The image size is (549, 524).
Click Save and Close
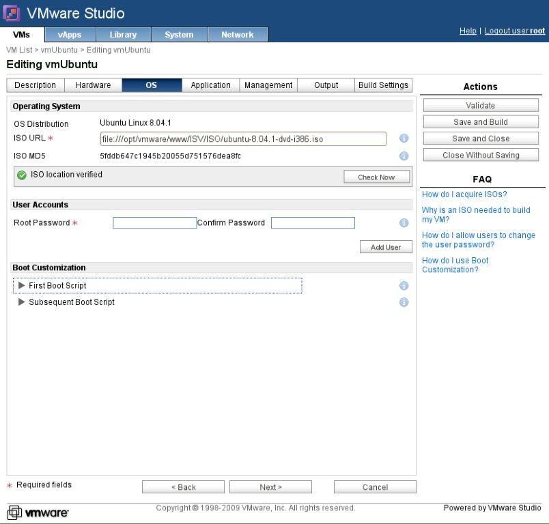click(481, 139)
